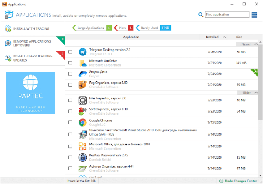Click the New filter button
This screenshot has width=263, height=184.
tap(123, 28)
